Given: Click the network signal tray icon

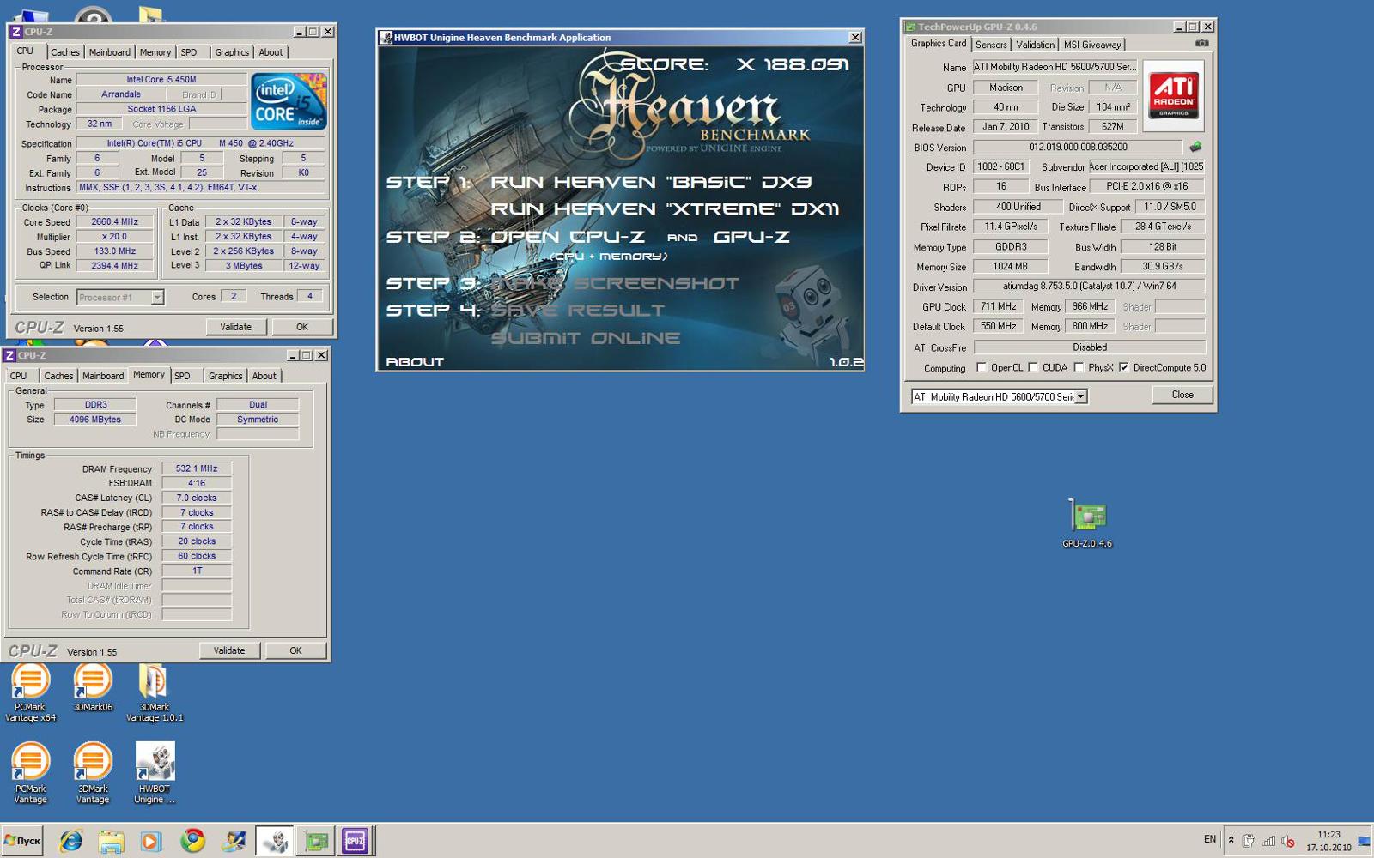Looking at the screenshot, I should pos(1268,841).
